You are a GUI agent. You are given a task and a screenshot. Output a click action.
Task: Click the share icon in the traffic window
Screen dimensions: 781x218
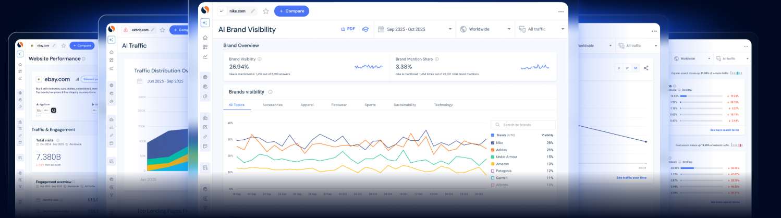click(x=646, y=68)
